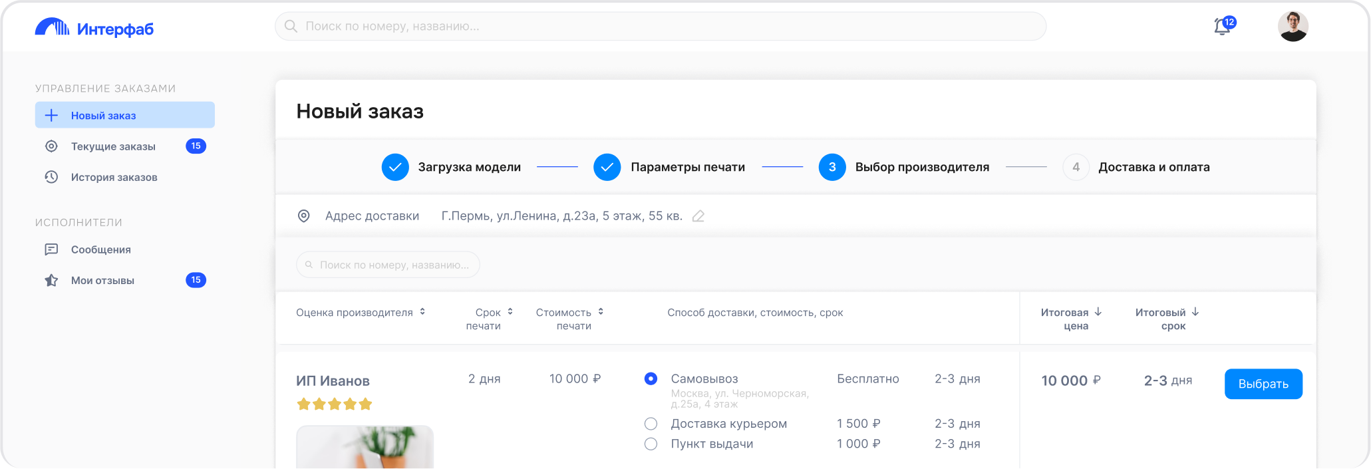Open Мои отзывы in sidebar
This screenshot has width=1371, height=469.
pos(125,280)
